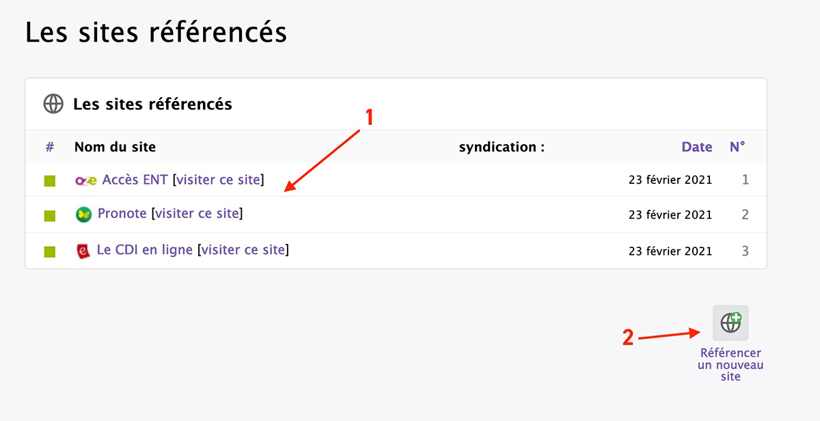Screen dimensions: 820x421
Task: Visit the CDI en ligne external site
Action: 243,249
